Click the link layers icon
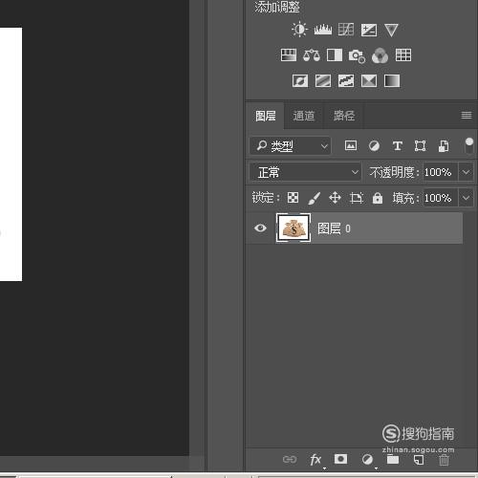Screen dimensions: 478x478 pos(290,459)
